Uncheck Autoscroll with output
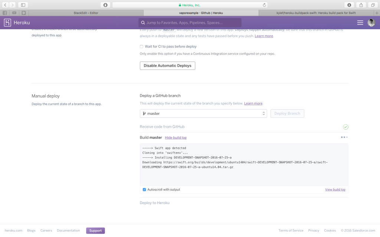 tap(144, 190)
